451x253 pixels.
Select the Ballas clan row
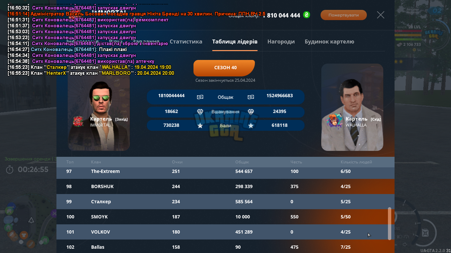[225, 246]
